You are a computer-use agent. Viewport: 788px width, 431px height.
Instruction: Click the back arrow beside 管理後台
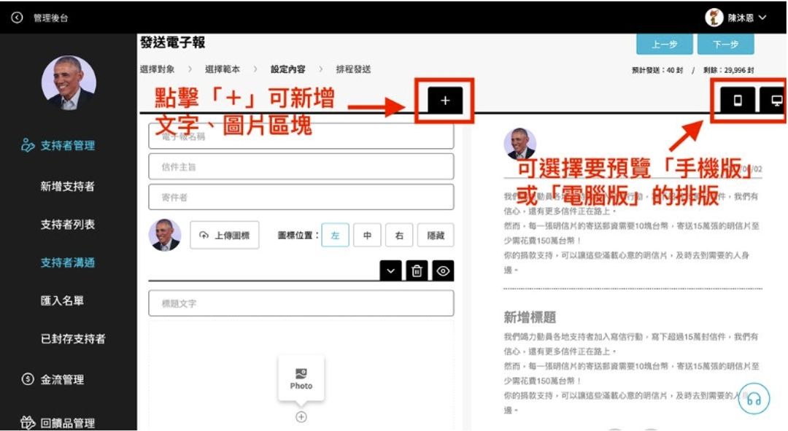point(17,18)
